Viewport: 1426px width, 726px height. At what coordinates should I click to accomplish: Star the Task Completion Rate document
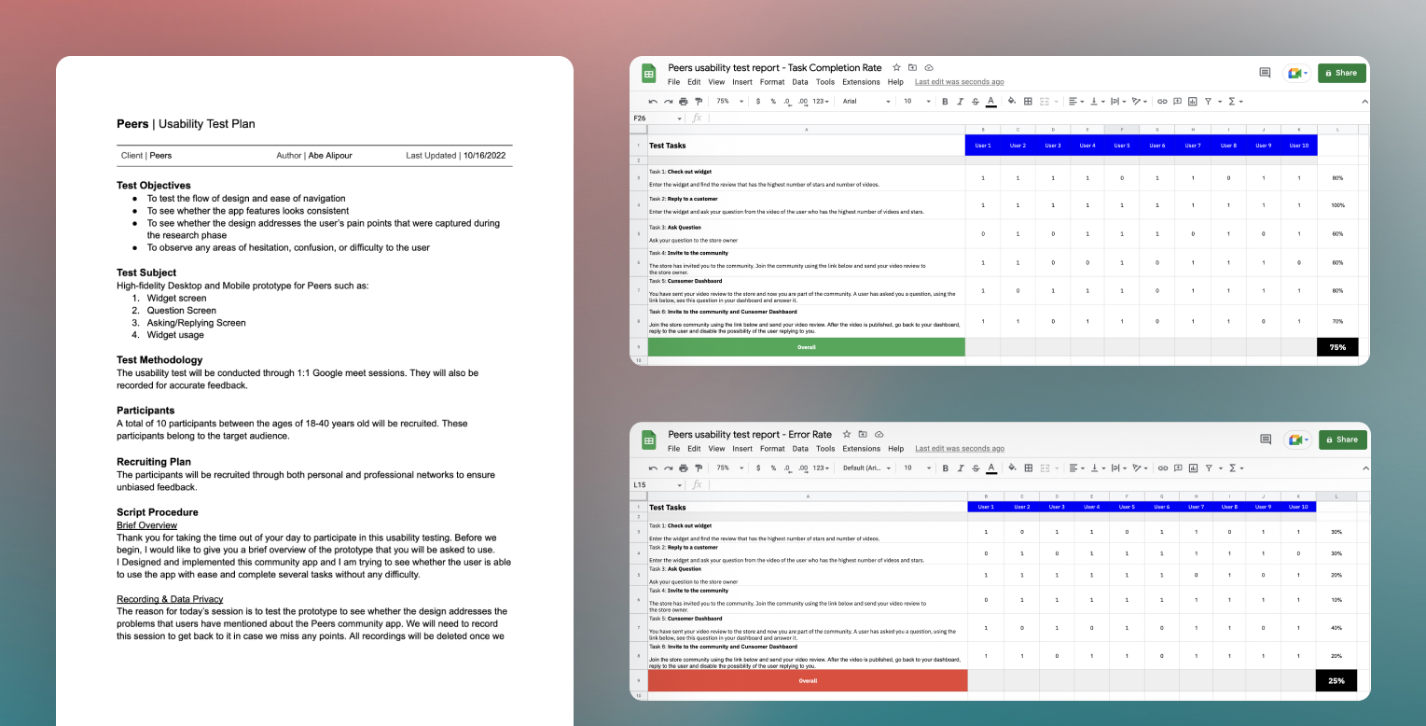click(x=896, y=67)
